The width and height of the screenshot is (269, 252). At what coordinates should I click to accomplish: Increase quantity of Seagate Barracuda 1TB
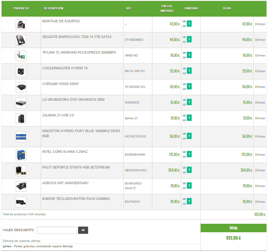point(184,37)
